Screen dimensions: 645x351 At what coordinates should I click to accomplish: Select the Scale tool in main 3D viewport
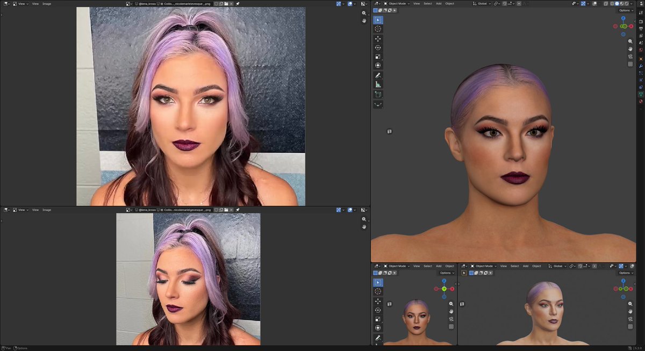[378, 56]
